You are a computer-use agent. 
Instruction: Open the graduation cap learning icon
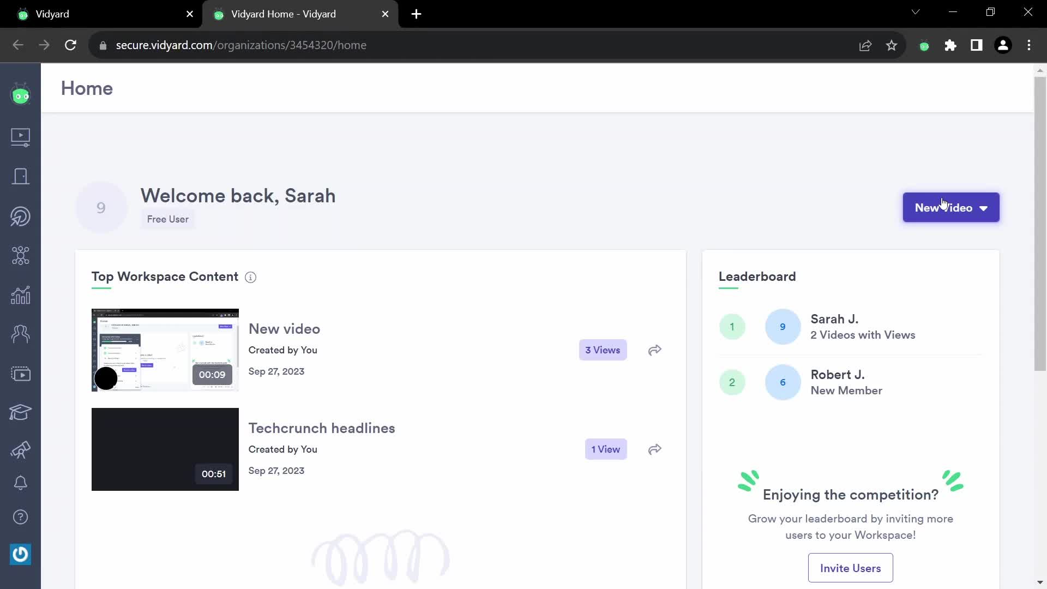(21, 412)
